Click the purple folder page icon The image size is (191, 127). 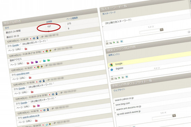36,62
